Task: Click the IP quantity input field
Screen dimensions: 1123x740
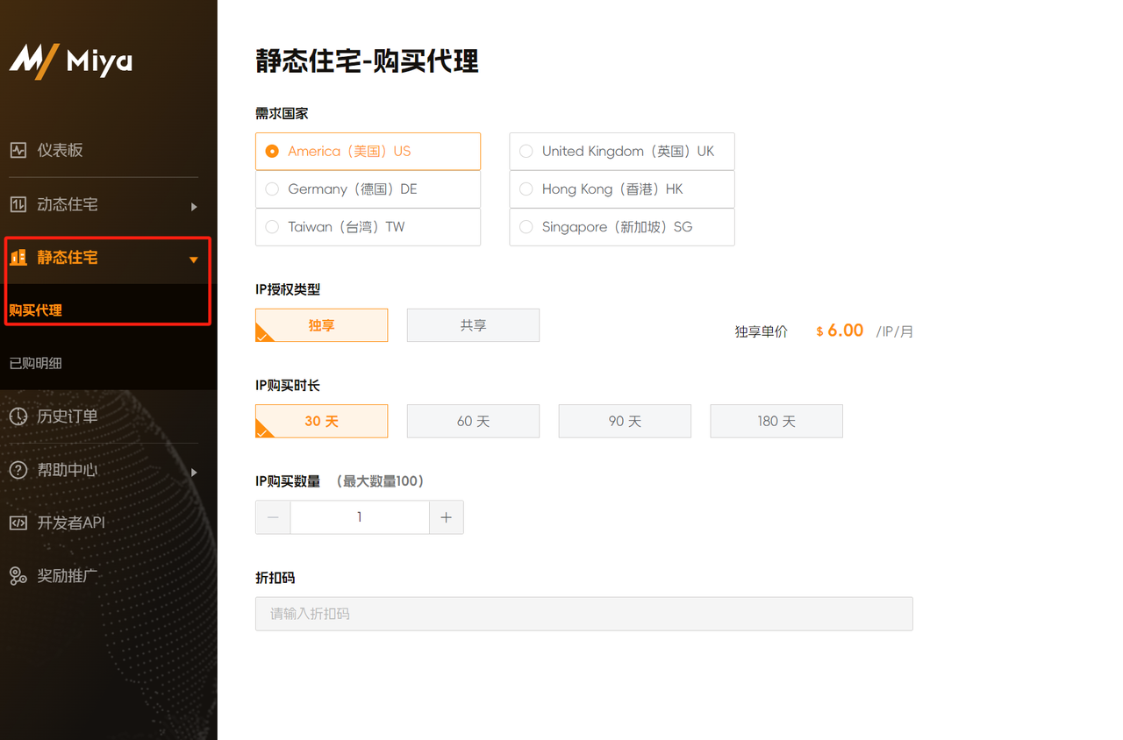Action: tap(360, 517)
